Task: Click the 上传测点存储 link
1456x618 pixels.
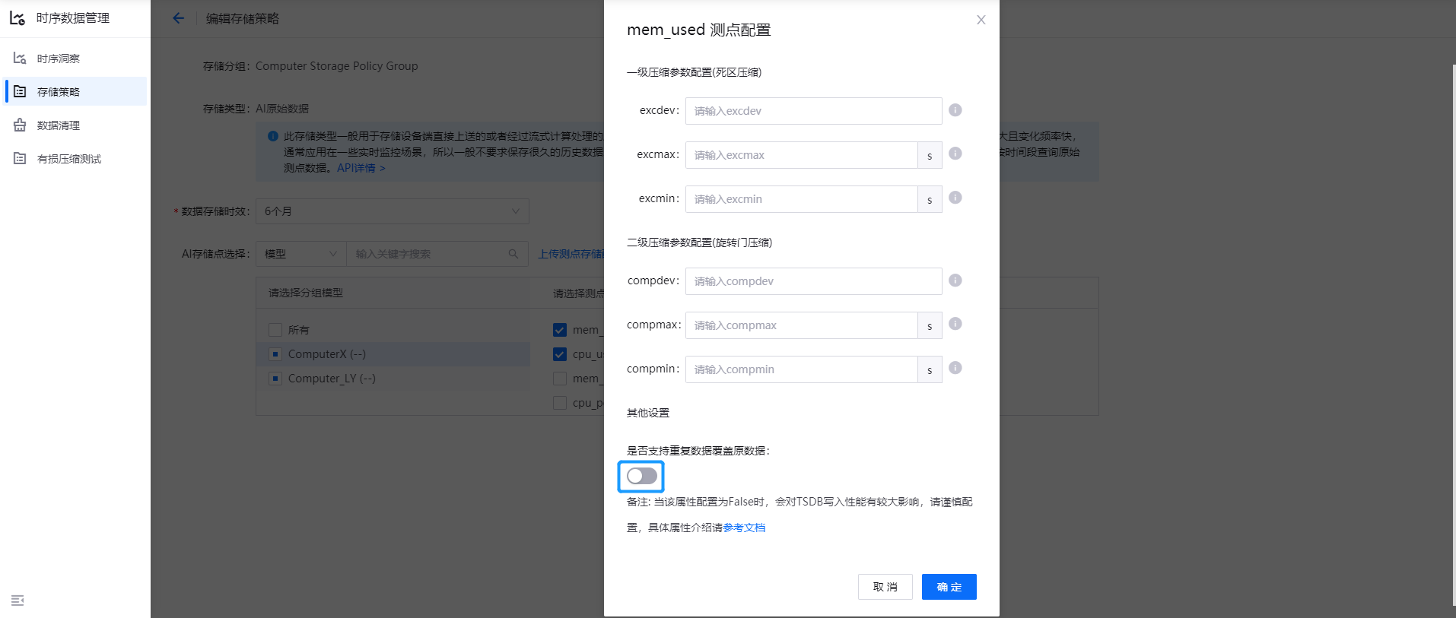Action: (x=571, y=254)
